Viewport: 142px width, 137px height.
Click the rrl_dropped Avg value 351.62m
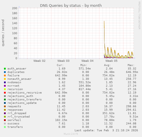click(x=108, y=113)
